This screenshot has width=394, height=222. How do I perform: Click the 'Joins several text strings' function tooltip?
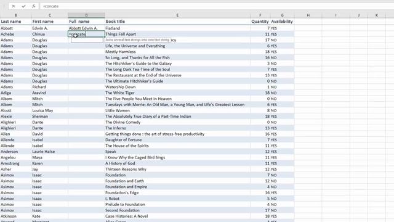click(x=137, y=39)
